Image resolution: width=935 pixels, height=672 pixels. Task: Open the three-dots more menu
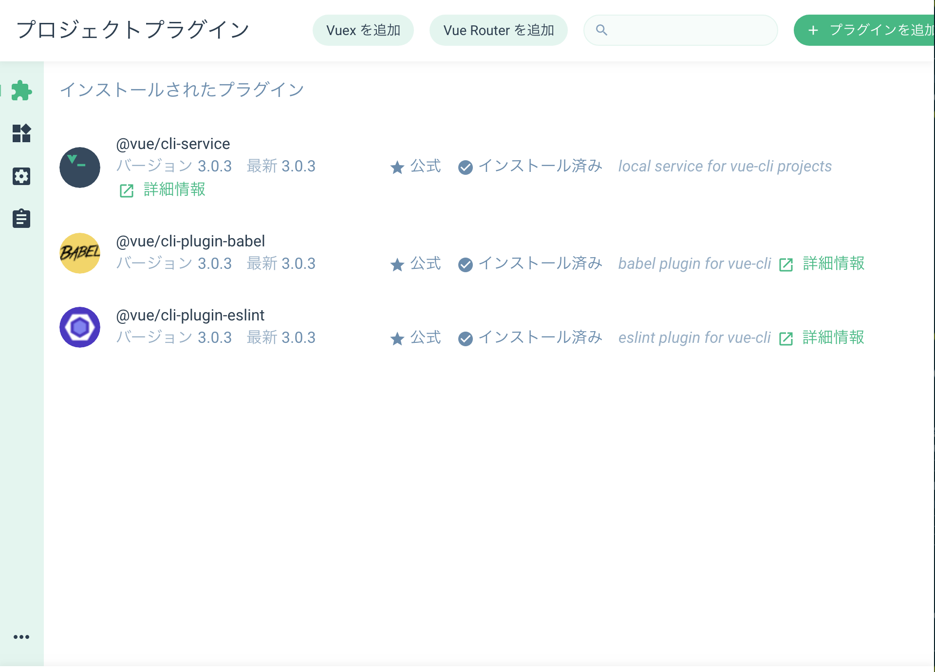point(21,637)
